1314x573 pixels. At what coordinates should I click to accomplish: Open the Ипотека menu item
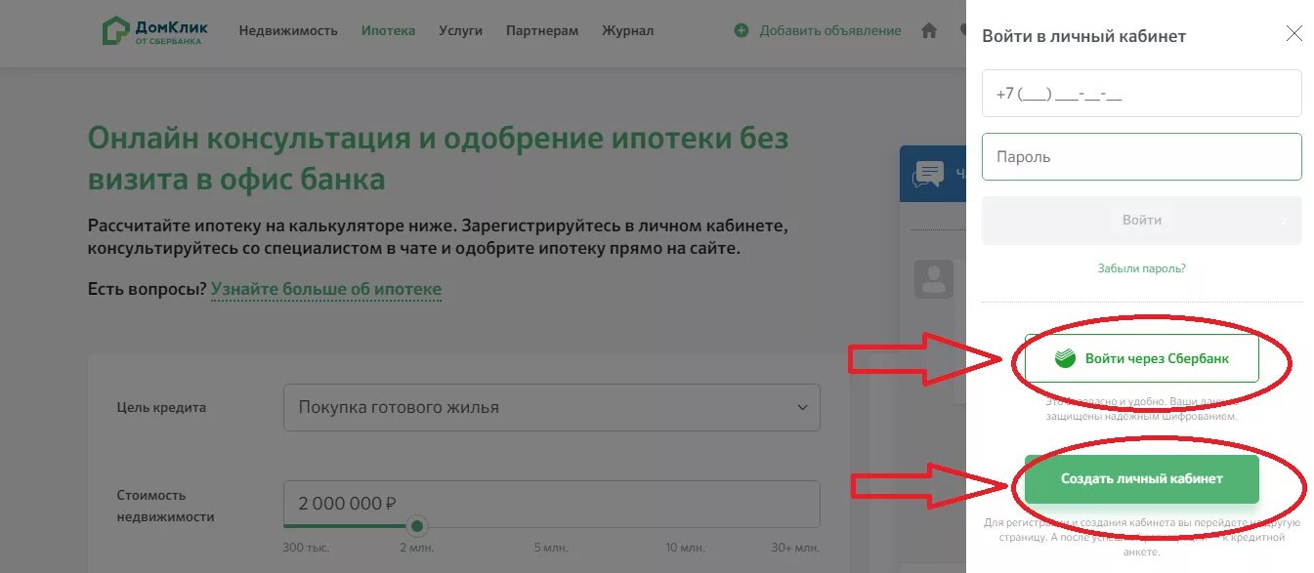click(x=388, y=31)
